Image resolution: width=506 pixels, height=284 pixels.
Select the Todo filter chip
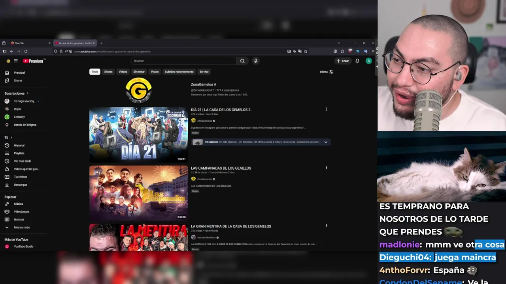tap(95, 72)
